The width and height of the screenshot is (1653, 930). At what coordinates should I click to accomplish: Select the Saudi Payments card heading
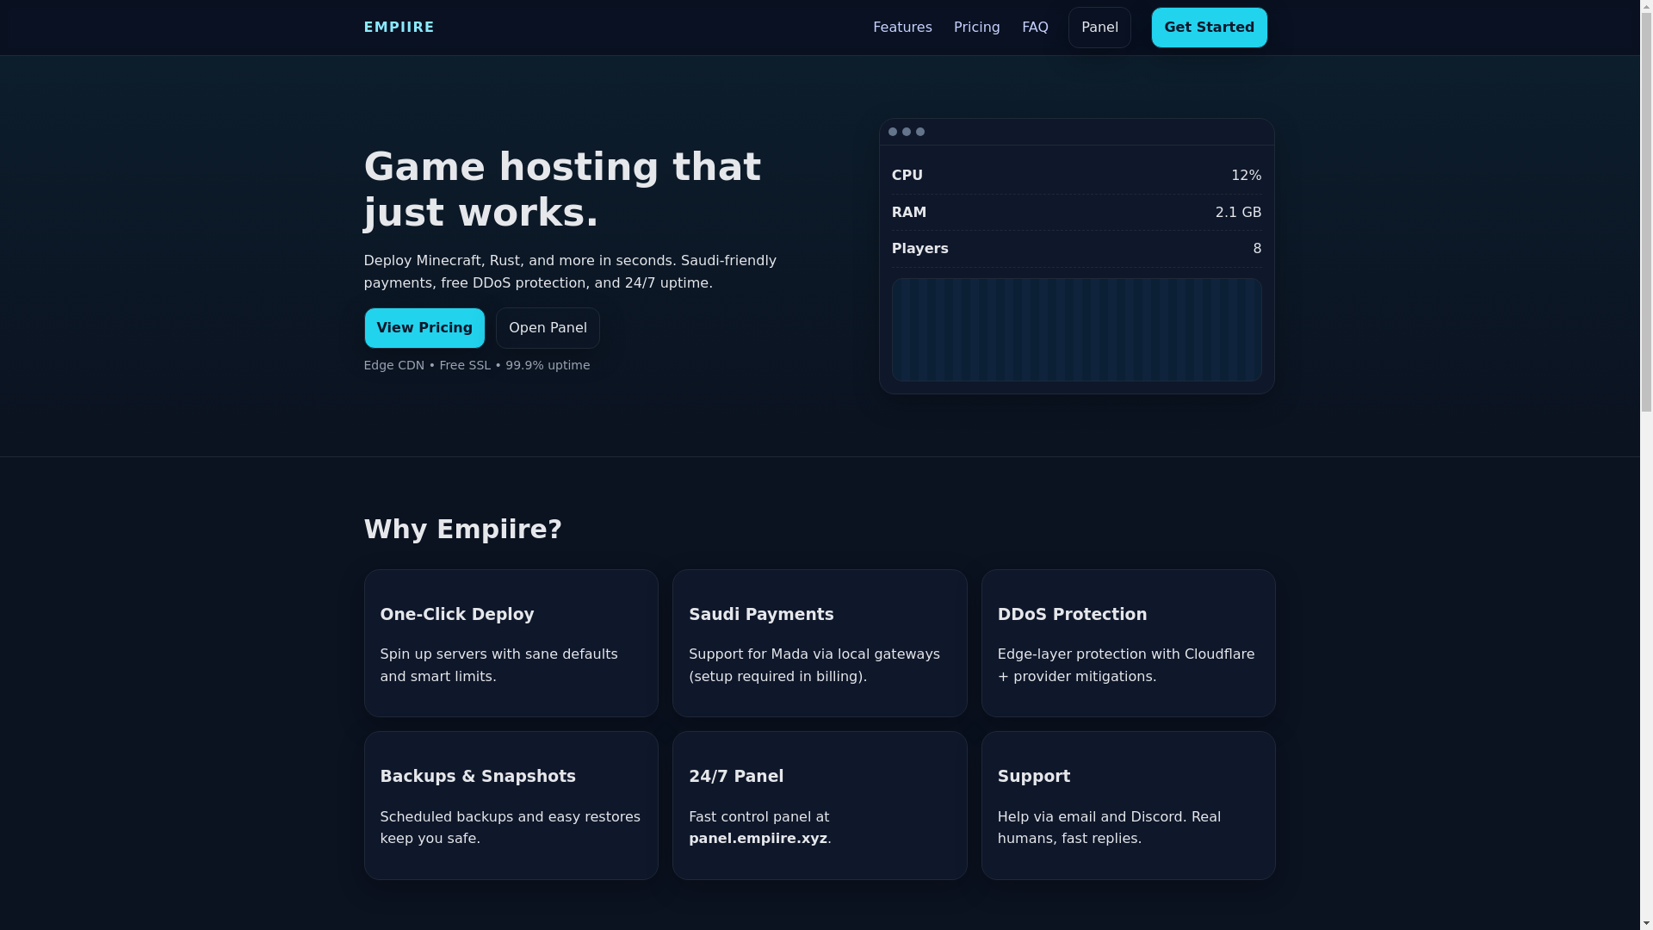(761, 614)
